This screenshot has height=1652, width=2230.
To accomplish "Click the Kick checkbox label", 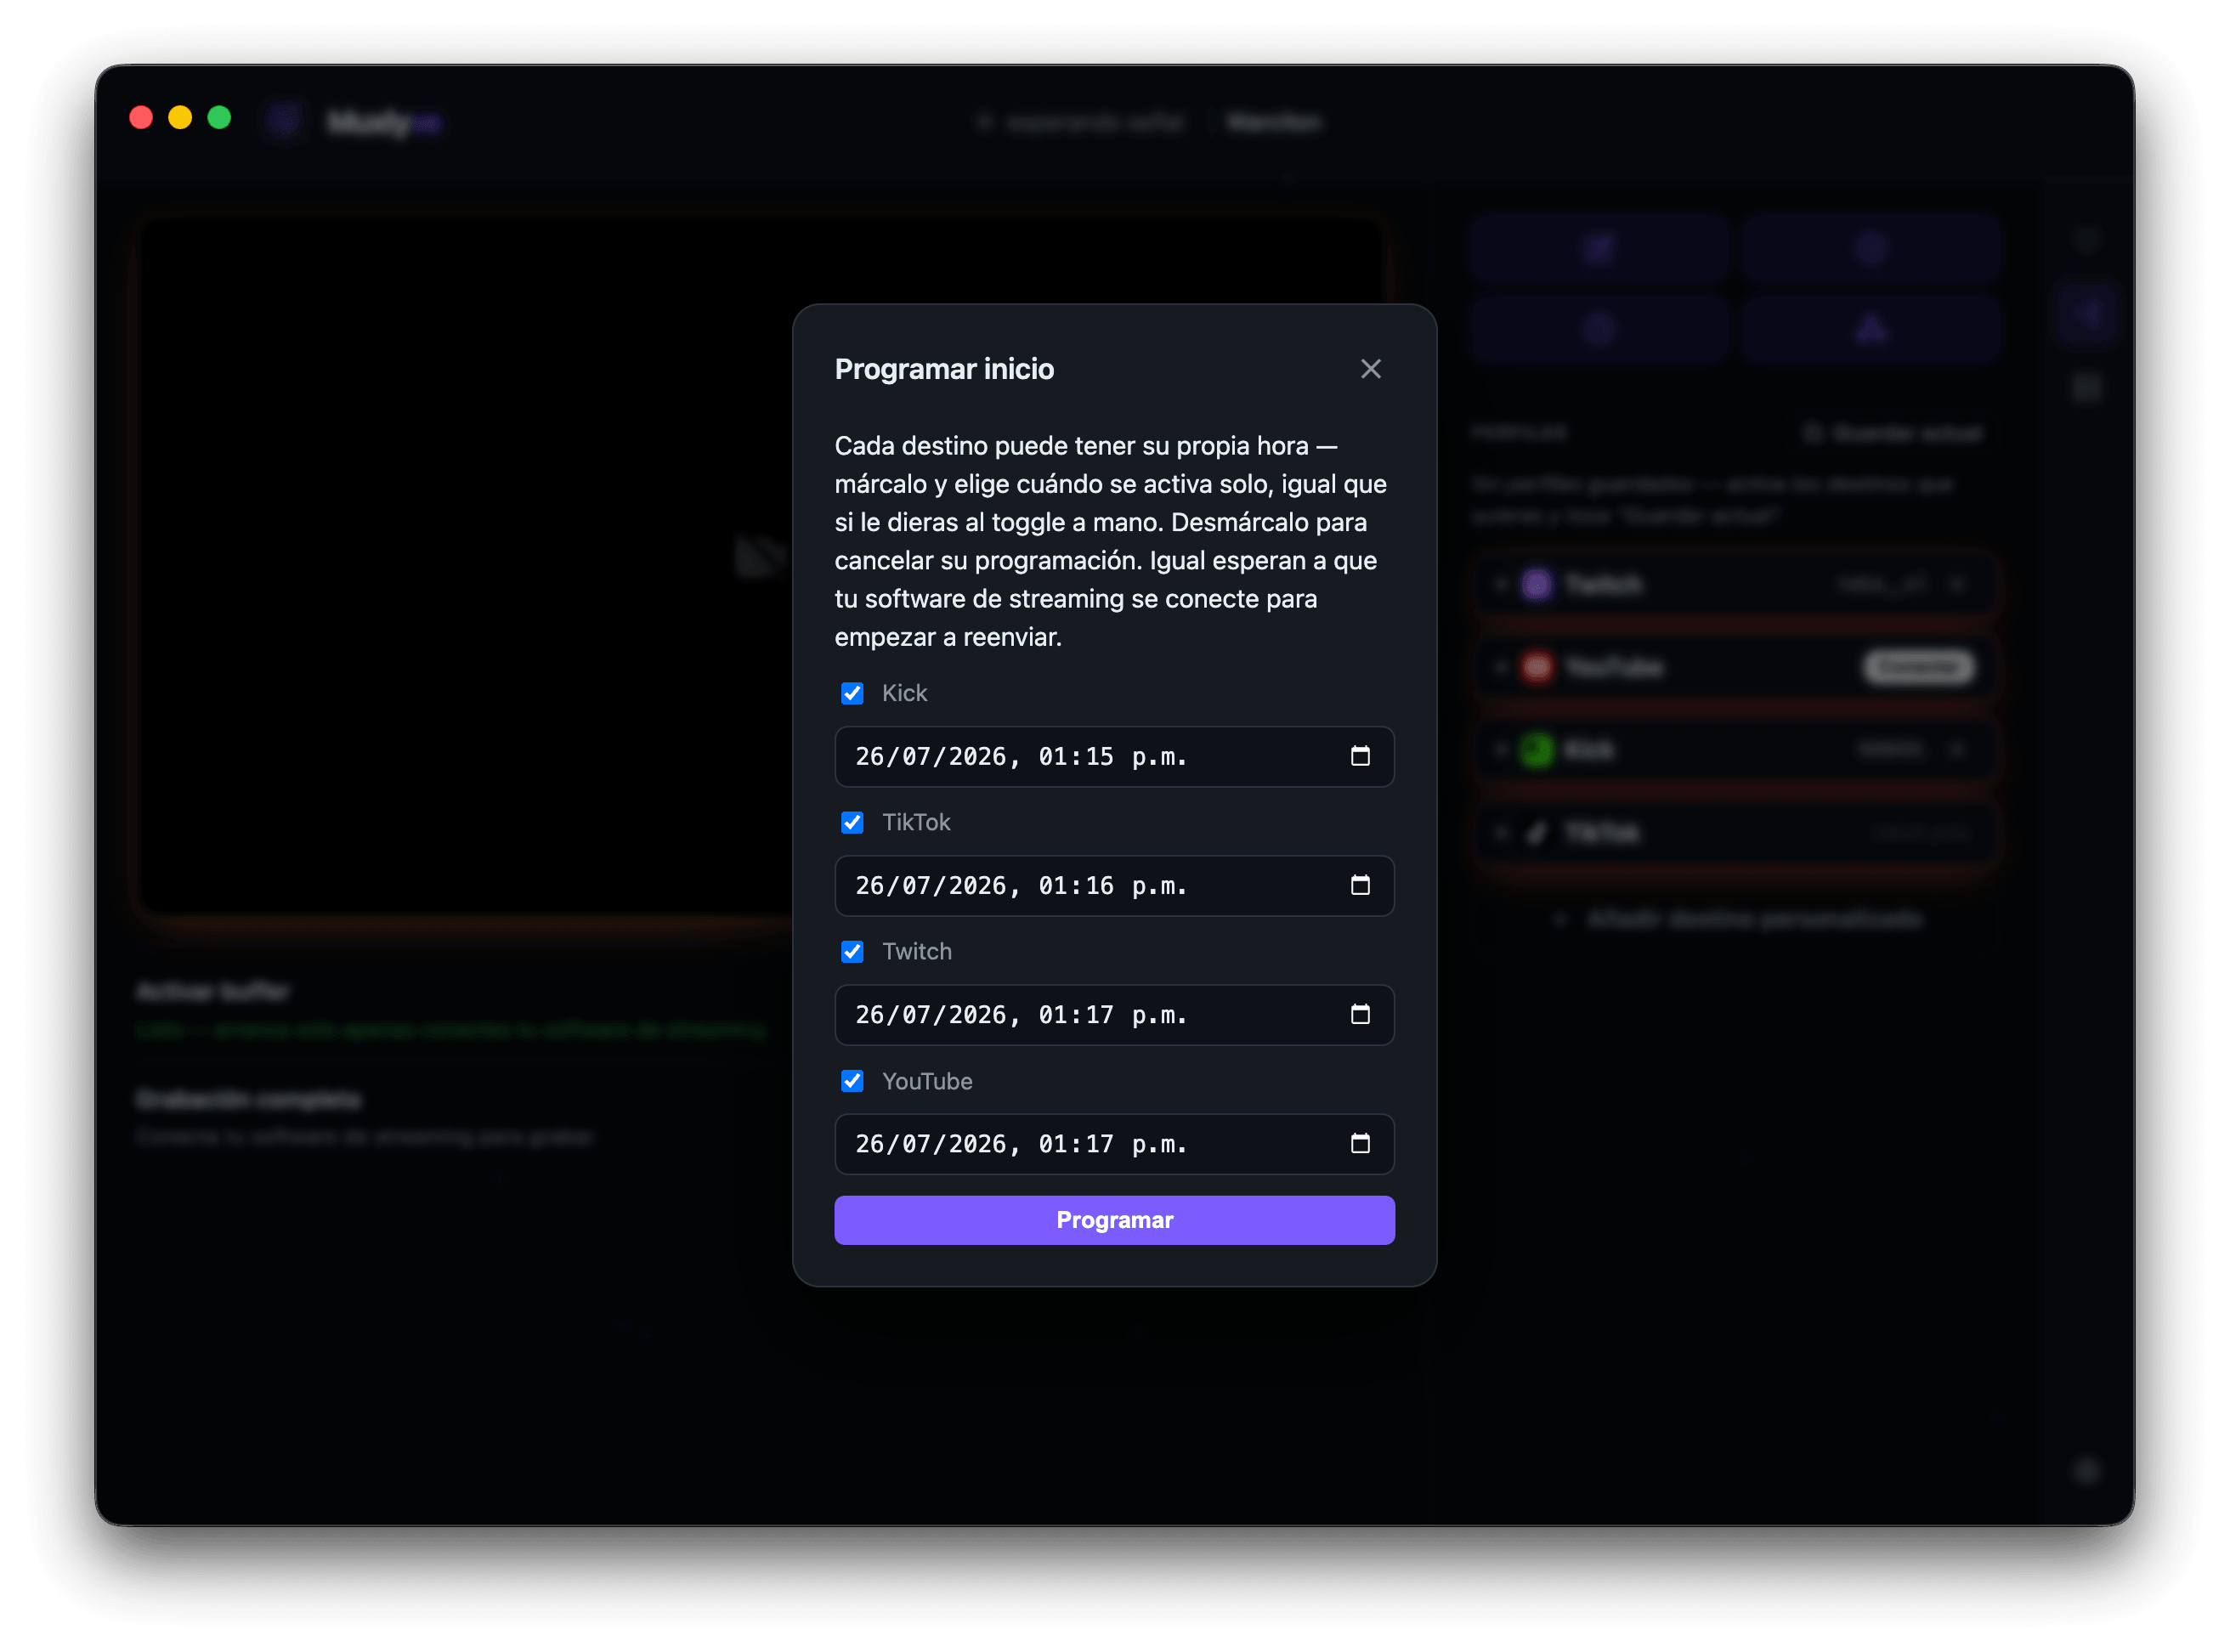I will point(904,693).
